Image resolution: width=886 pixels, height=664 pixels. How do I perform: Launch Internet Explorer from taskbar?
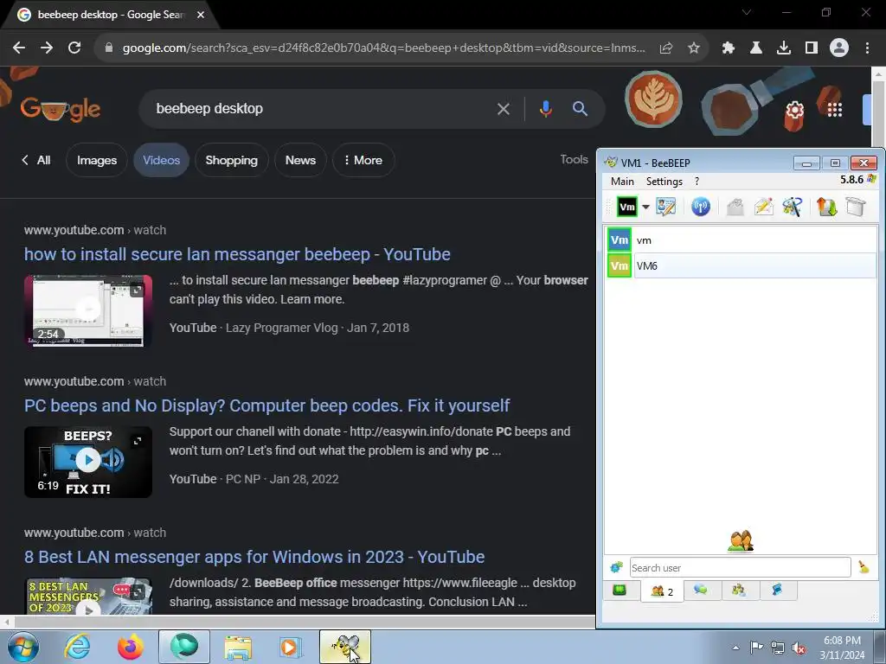point(77,647)
